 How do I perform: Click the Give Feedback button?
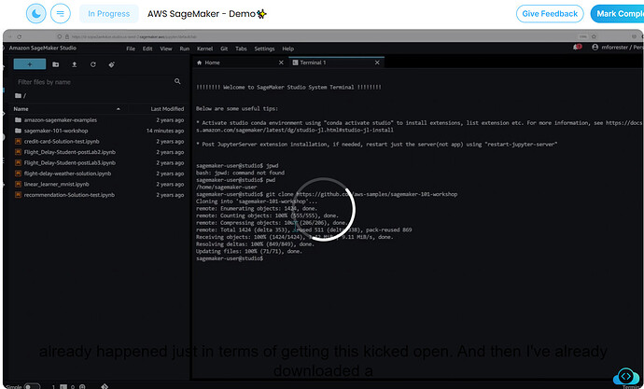(550, 14)
